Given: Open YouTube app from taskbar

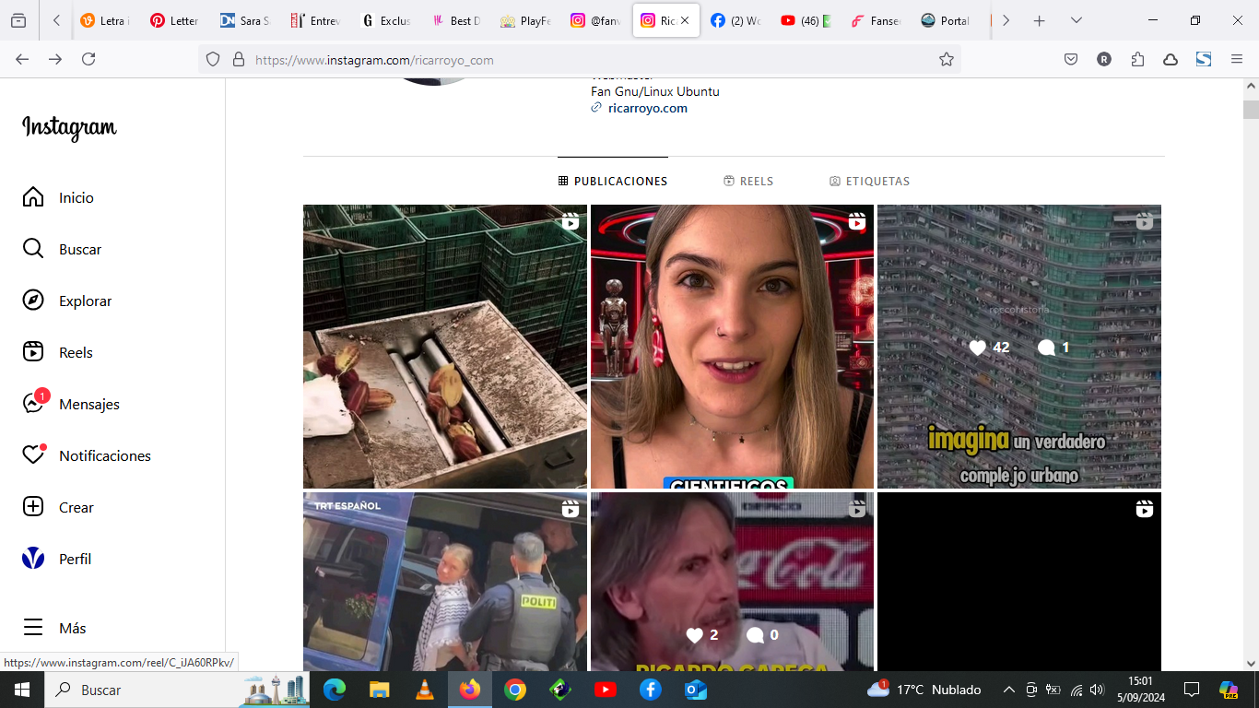Looking at the screenshot, I should click(x=606, y=690).
